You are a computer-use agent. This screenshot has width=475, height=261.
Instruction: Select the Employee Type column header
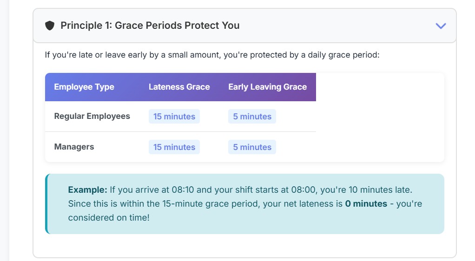[84, 87]
